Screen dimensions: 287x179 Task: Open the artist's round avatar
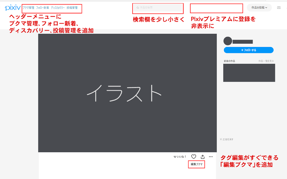[x=228, y=41]
